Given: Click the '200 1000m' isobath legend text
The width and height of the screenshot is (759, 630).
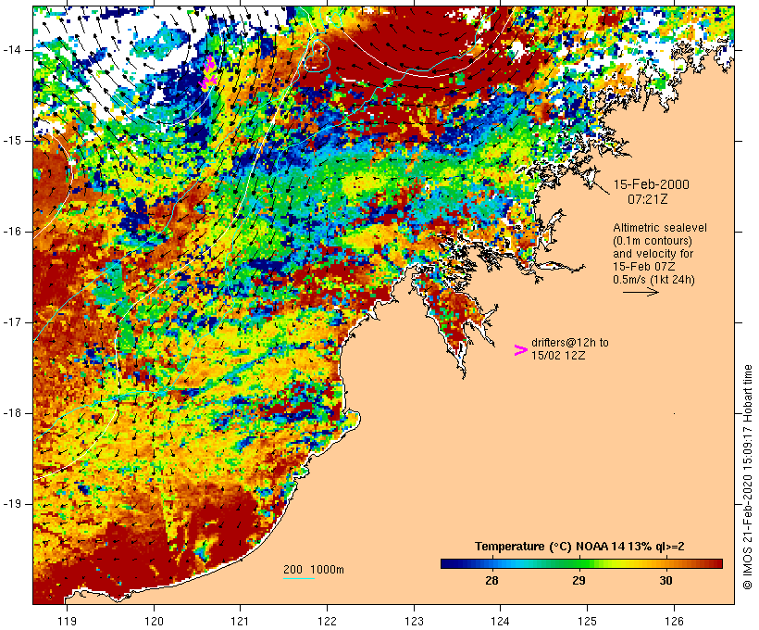Looking at the screenshot, I should 314,570.
